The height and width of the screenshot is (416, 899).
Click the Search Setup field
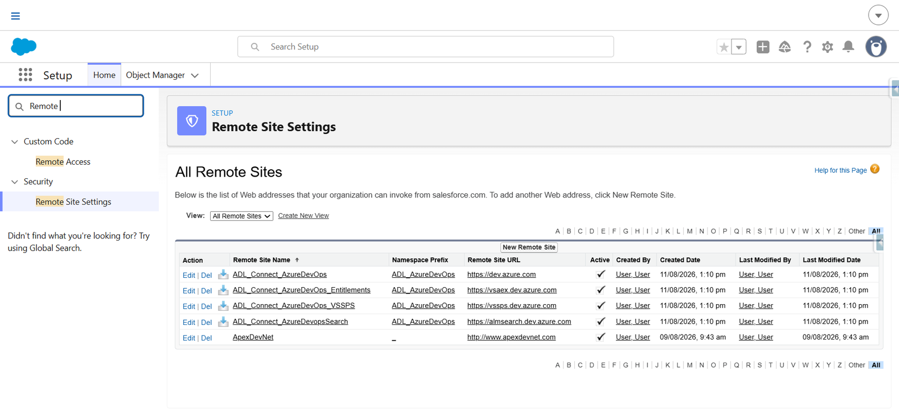pos(425,47)
